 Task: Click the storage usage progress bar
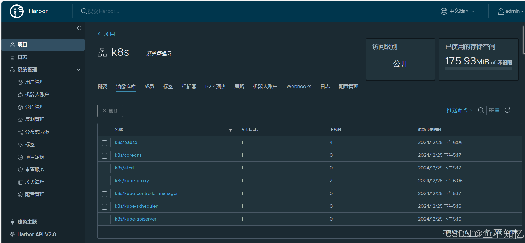tap(479, 69)
